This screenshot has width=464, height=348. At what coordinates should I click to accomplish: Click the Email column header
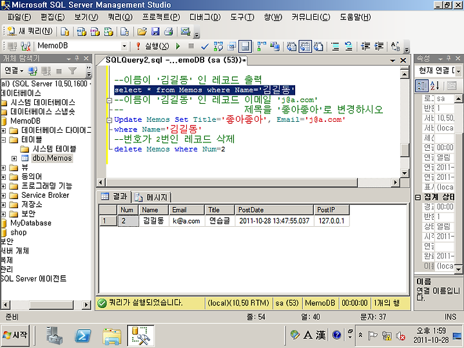point(186,210)
